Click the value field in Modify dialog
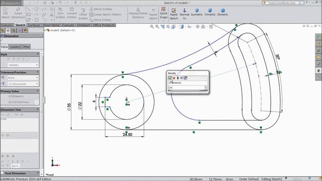 [186, 87]
